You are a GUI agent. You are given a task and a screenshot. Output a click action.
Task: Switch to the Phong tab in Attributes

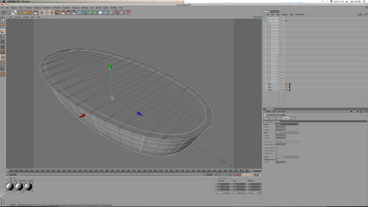coord(292,118)
